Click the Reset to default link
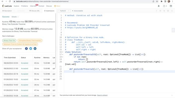175x98 pixels. pos(102,95)
